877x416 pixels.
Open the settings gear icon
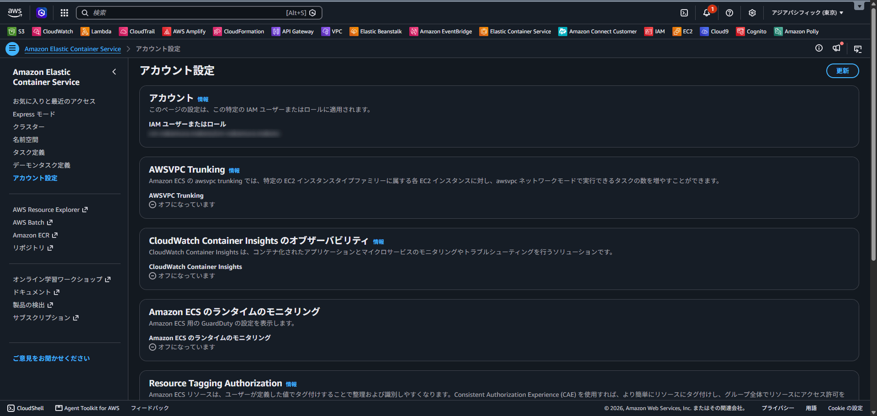pos(752,13)
